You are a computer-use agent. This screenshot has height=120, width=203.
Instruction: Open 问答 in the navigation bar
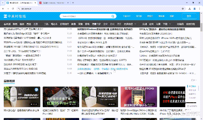[158, 24]
